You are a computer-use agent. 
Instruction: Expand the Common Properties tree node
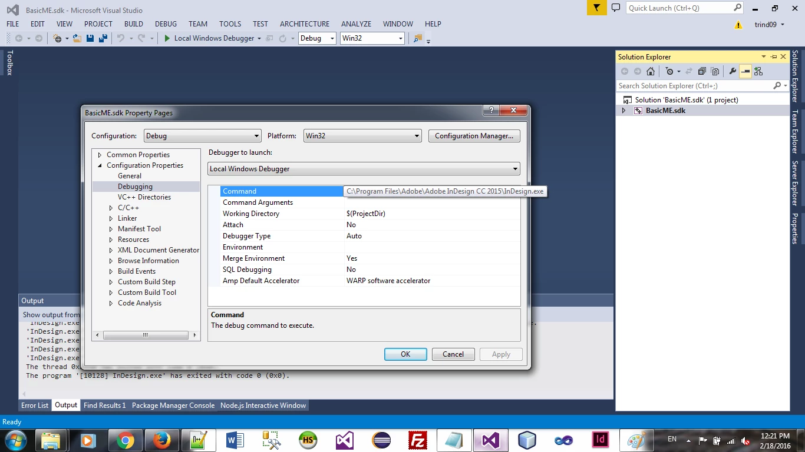coord(100,155)
